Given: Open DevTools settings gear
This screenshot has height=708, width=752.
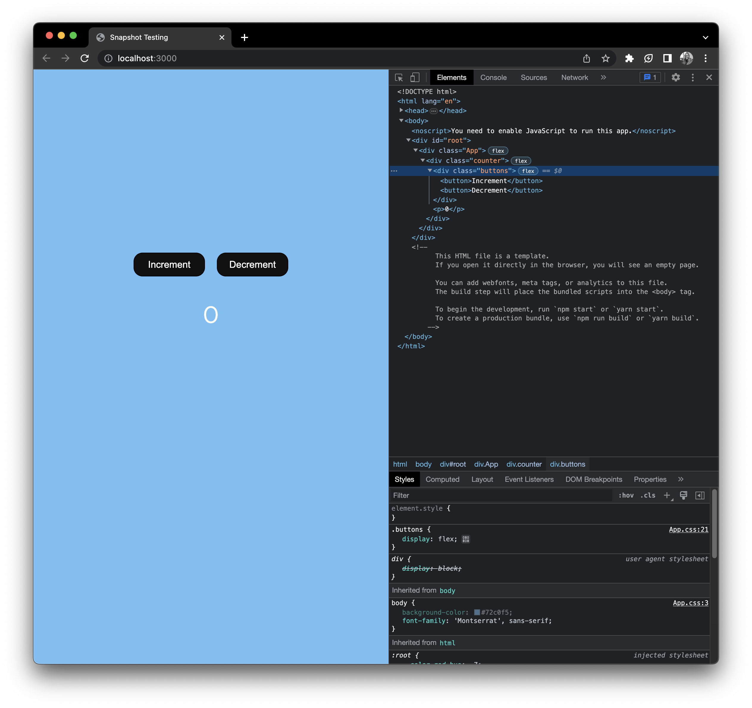Looking at the screenshot, I should pyautogui.click(x=676, y=78).
